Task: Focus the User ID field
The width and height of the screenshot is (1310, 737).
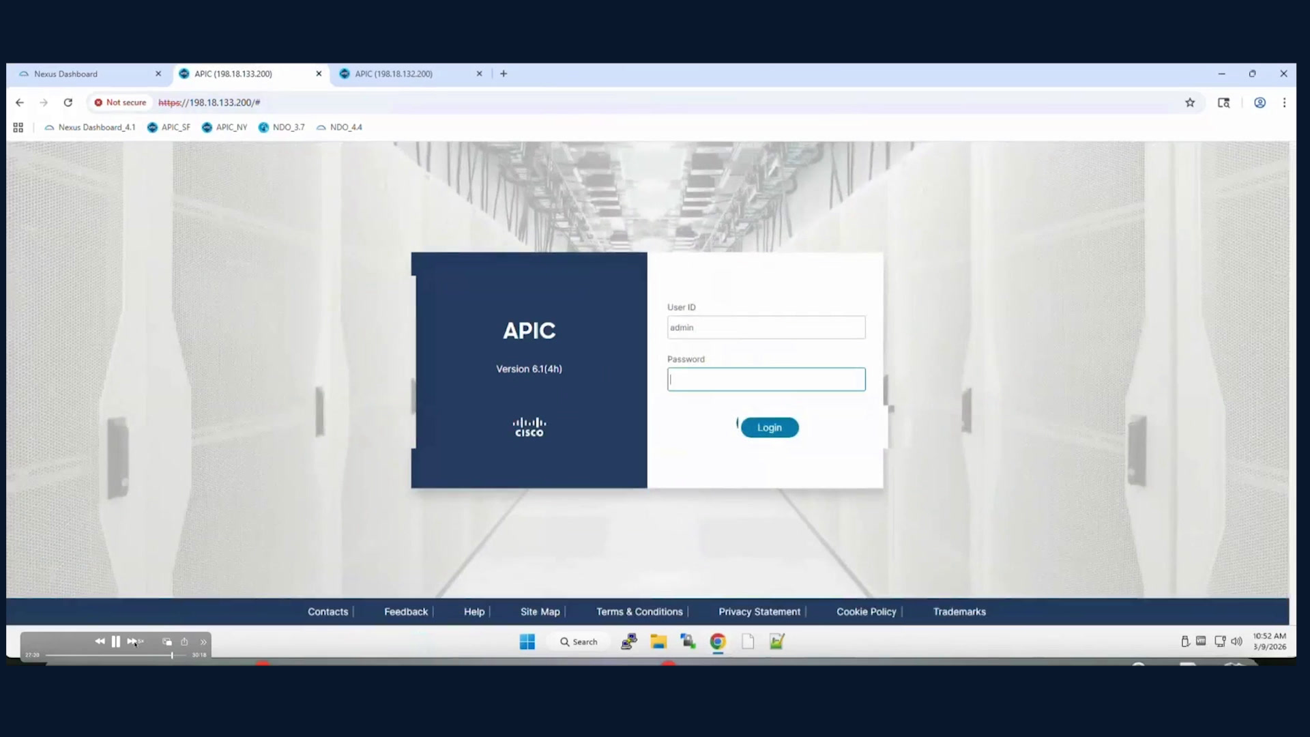Action: (x=766, y=328)
